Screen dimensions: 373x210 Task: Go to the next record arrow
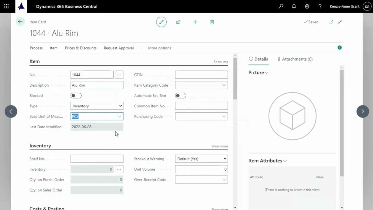(363, 111)
